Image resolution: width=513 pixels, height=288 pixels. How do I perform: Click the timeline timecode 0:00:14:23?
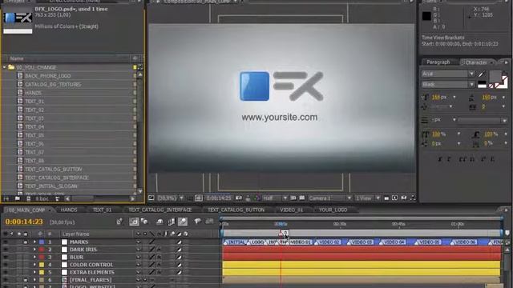[24, 222]
